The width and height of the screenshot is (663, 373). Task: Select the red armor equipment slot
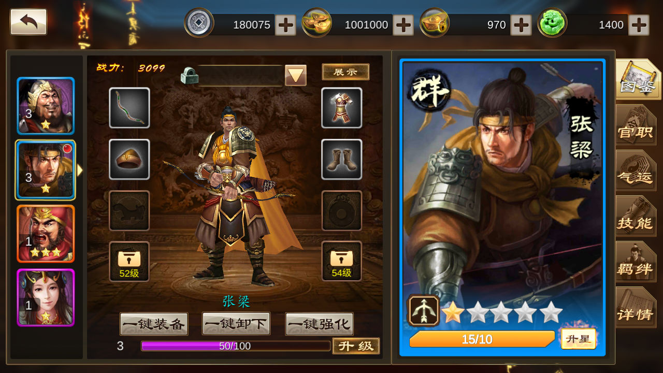342,108
